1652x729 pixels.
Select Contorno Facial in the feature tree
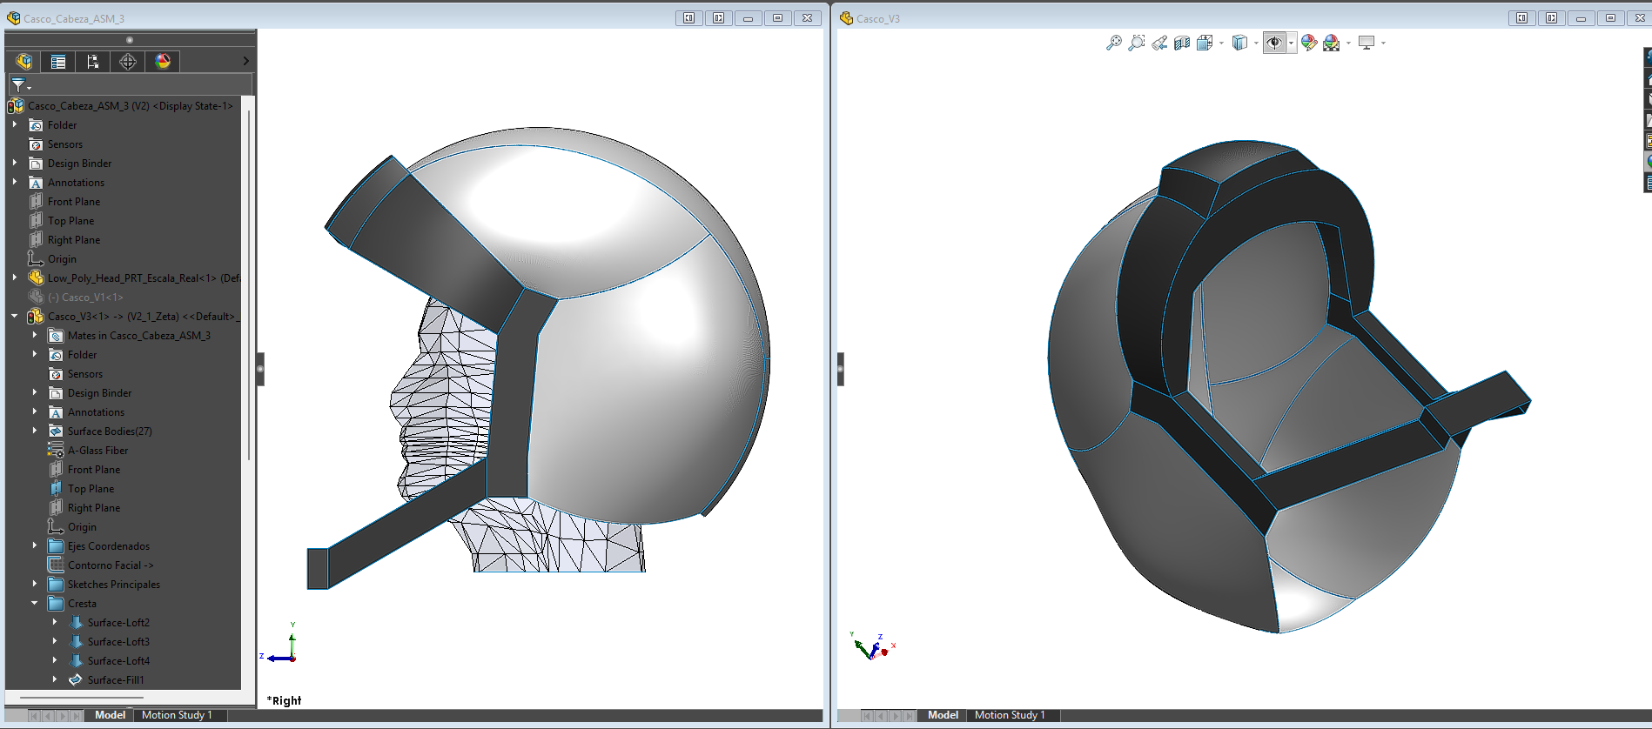[x=110, y=565]
